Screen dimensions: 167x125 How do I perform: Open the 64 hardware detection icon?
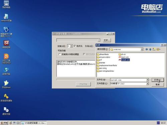tap(6, 44)
